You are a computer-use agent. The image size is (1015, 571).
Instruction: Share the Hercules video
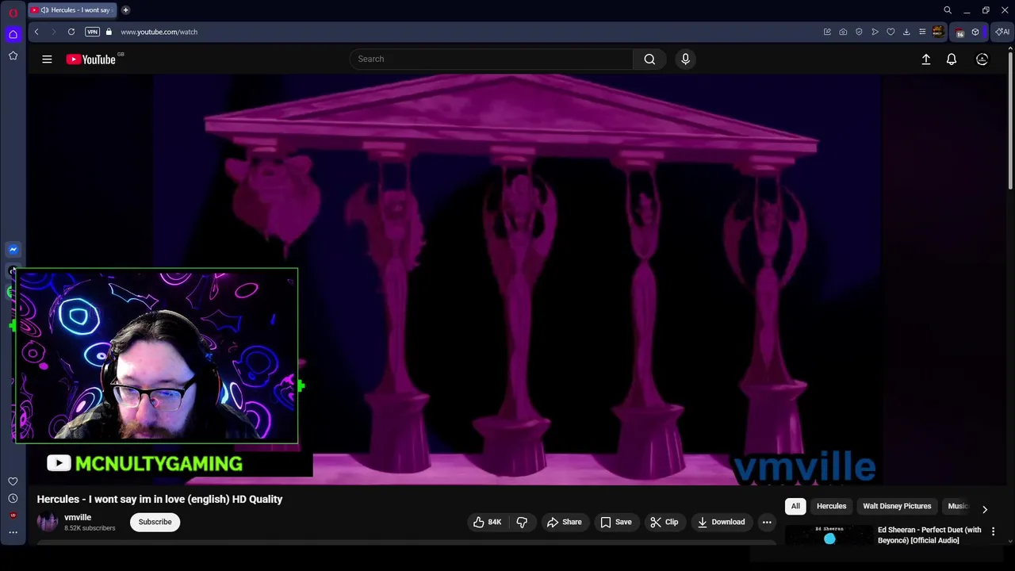pyautogui.click(x=565, y=522)
